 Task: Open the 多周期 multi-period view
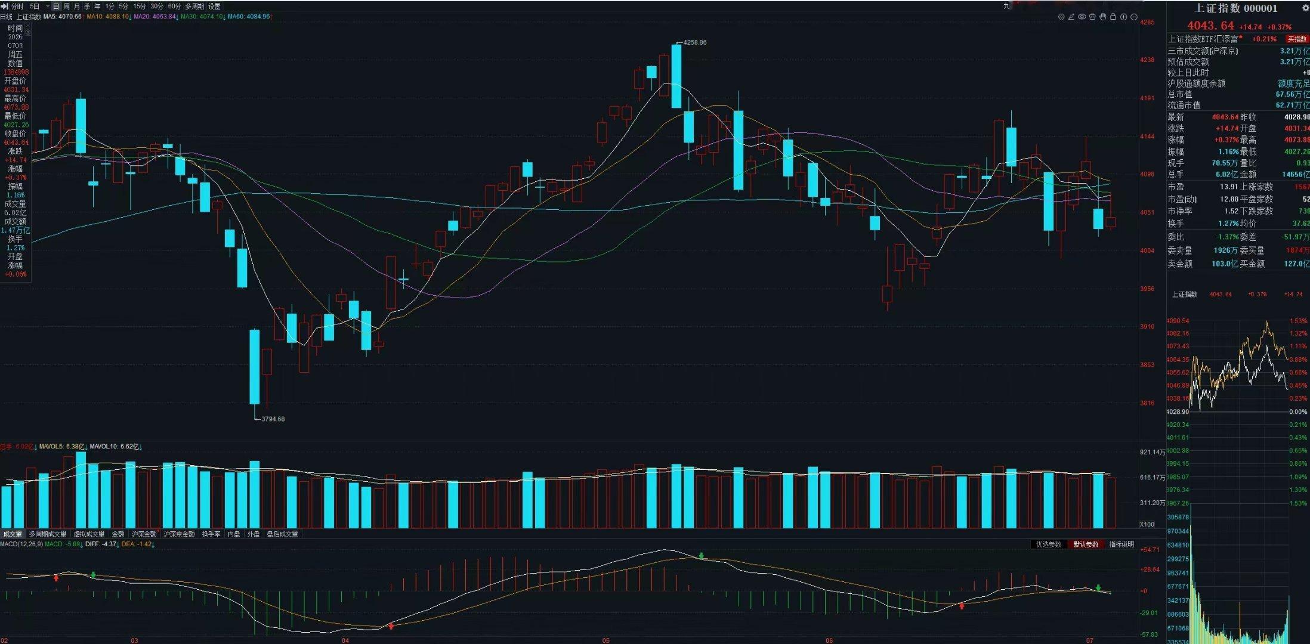(x=194, y=6)
